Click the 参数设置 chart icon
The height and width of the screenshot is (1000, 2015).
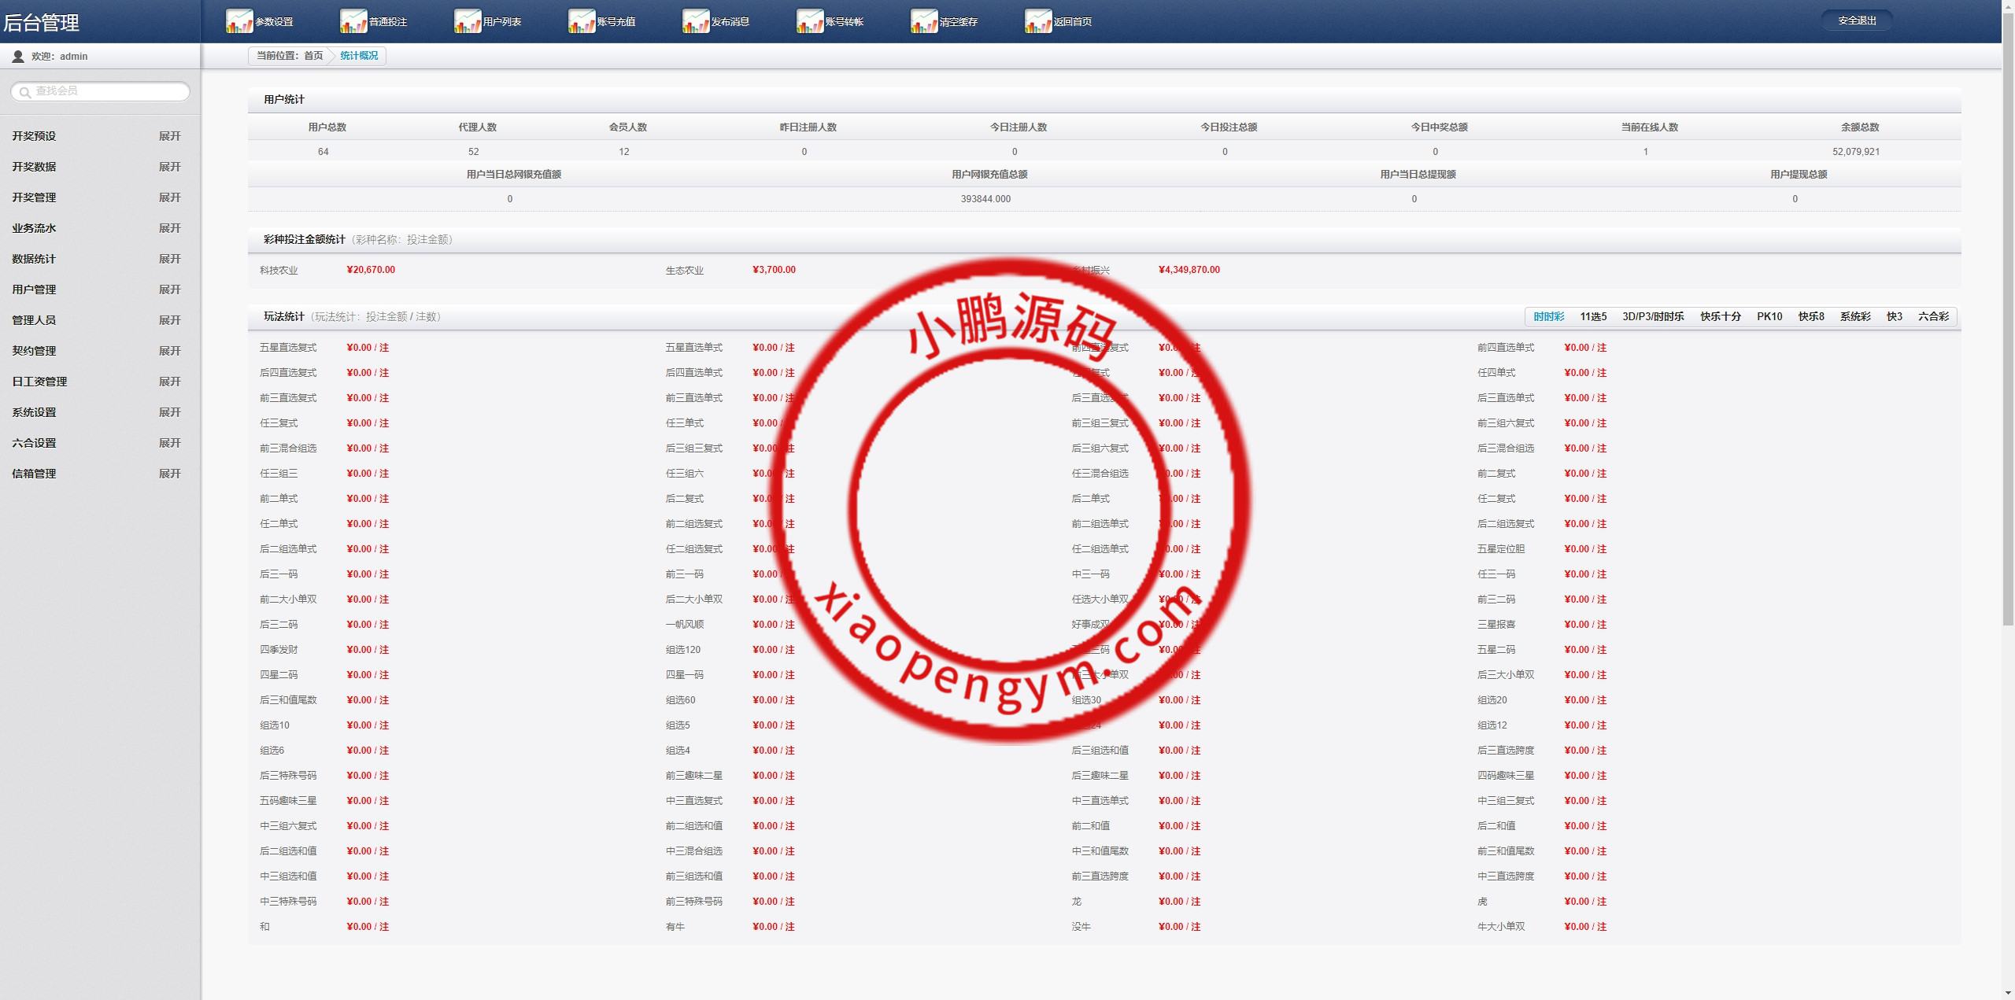pyautogui.click(x=238, y=21)
